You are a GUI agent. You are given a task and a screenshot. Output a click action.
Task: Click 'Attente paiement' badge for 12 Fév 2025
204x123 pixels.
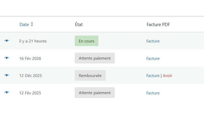[x=95, y=93]
